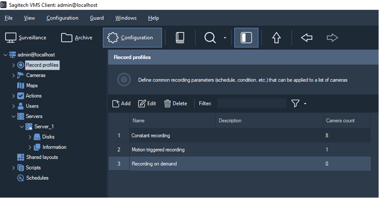Sort by the Camera count column header
Viewport: 379px width, 198px height.
340,121
